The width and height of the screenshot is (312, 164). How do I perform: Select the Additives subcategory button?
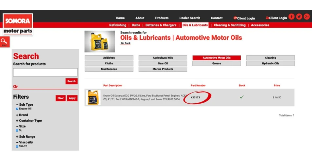(109, 58)
